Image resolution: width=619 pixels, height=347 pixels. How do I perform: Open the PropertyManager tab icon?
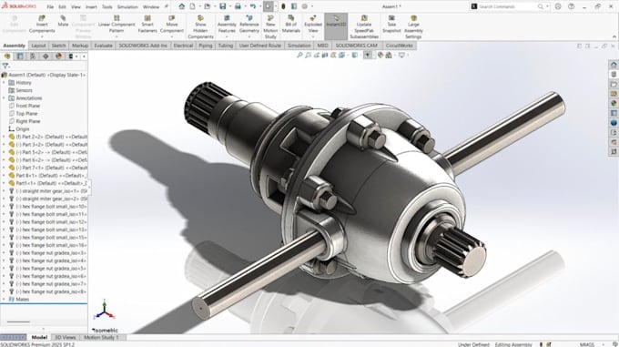pyautogui.click(x=20, y=56)
